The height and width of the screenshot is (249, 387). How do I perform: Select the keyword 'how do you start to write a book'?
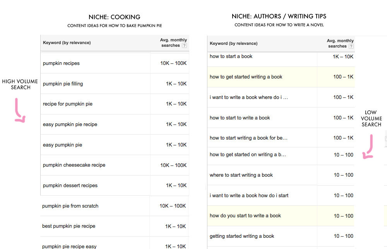point(245,216)
